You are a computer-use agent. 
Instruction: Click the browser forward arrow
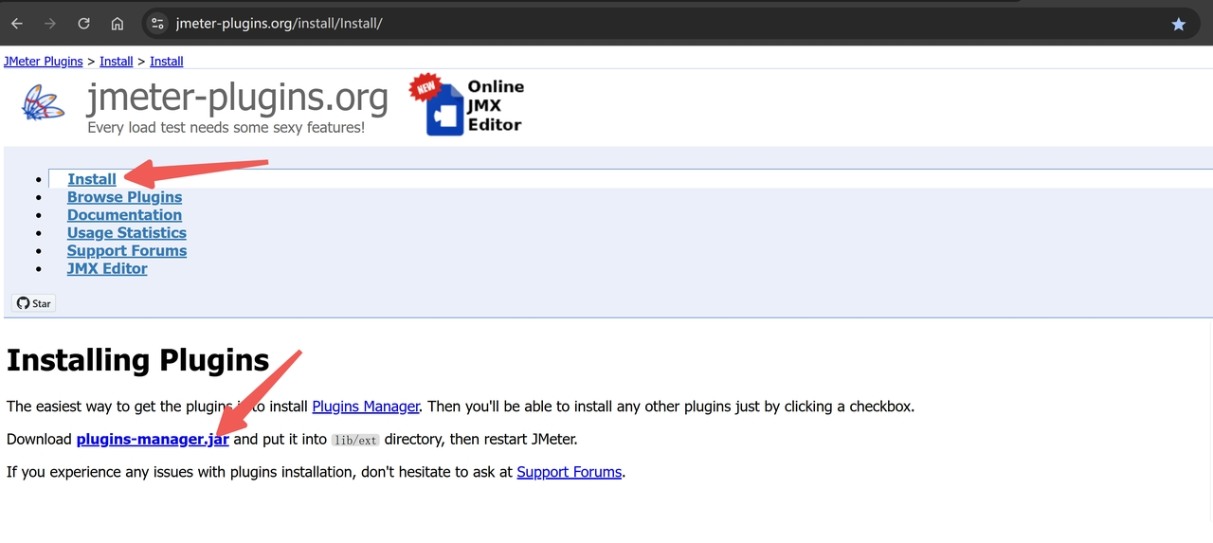pyautogui.click(x=50, y=24)
